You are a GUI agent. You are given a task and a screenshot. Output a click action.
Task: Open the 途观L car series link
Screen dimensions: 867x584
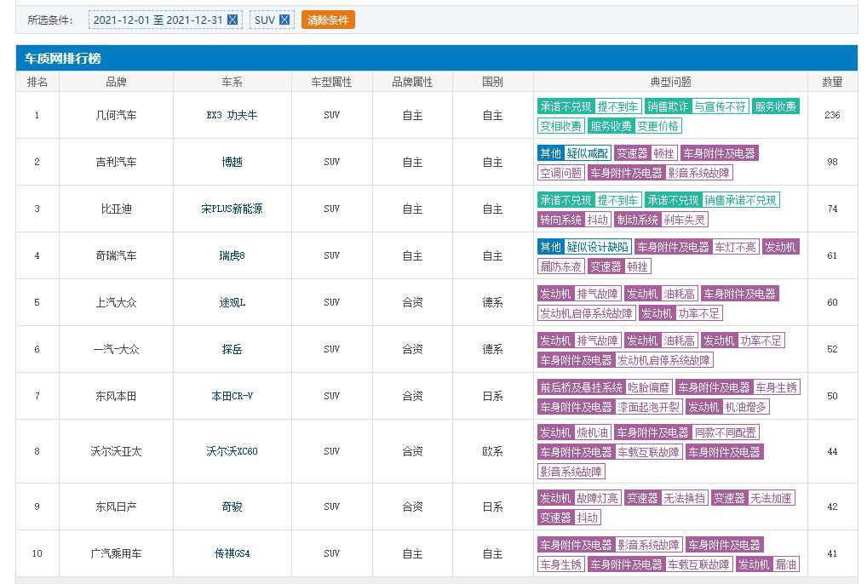(232, 302)
